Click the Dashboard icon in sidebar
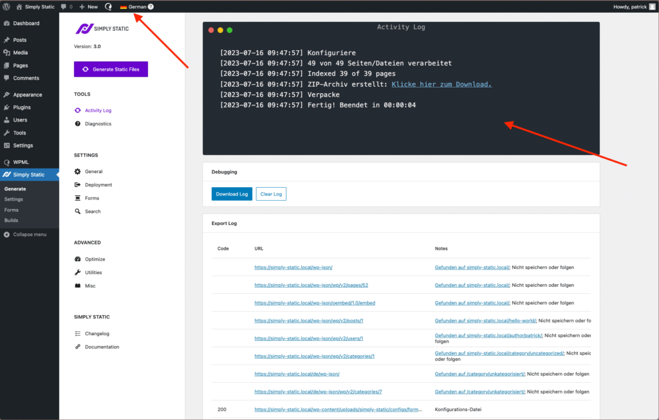 6,24
